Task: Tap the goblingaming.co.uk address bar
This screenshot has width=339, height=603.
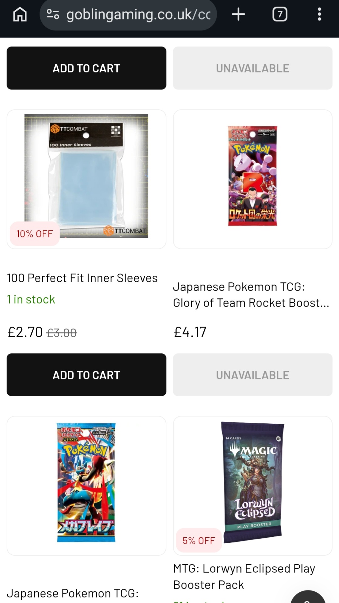Action: [x=138, y=14]
